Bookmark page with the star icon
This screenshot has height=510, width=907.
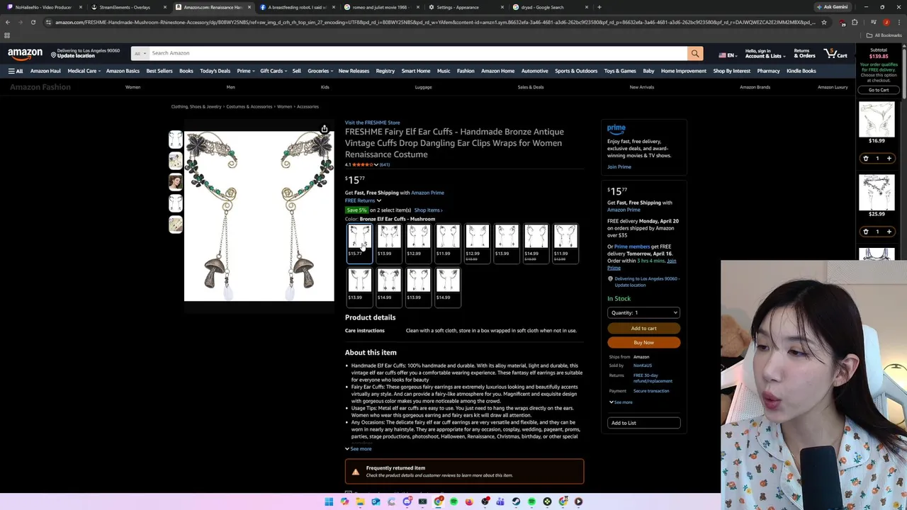click(x=824, y=22)
